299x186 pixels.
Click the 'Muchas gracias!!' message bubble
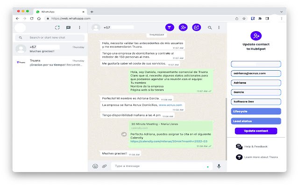(x=121, y=153)
